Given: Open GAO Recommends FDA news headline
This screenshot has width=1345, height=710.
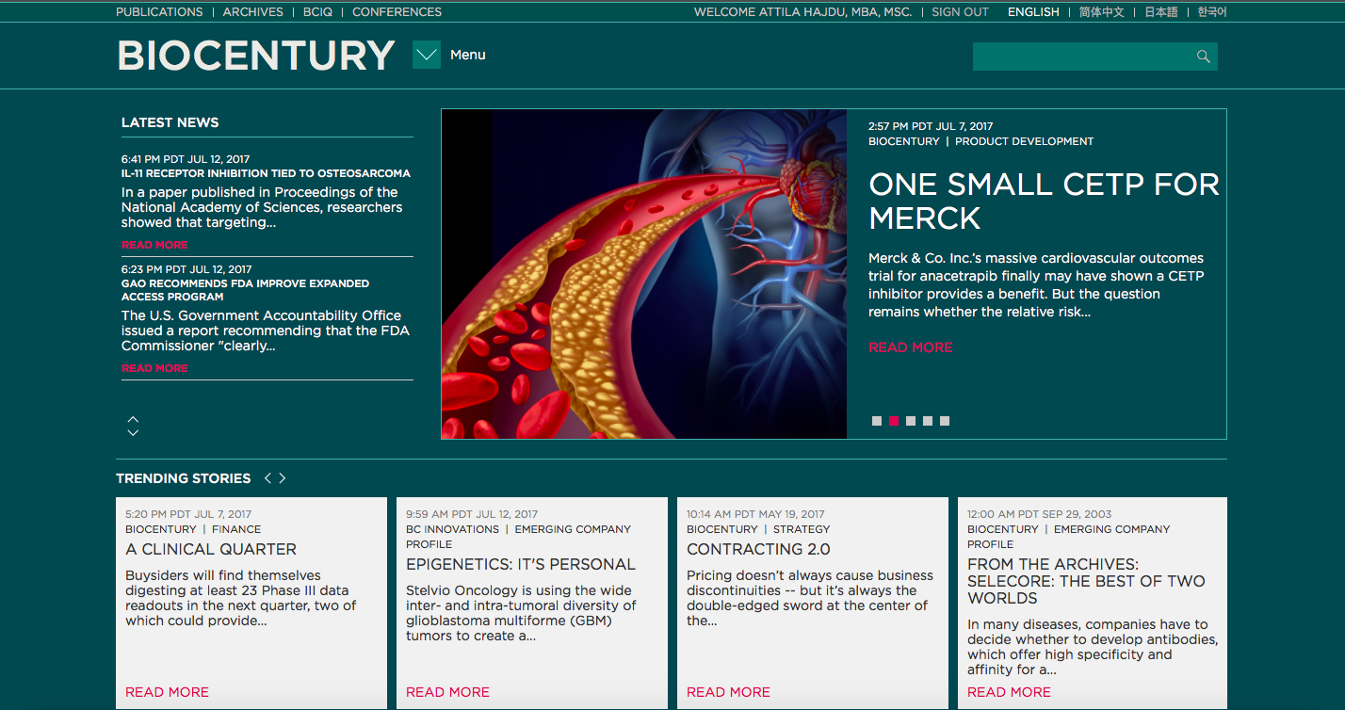Looking at the screenshot, I should (x=245, y=290).
